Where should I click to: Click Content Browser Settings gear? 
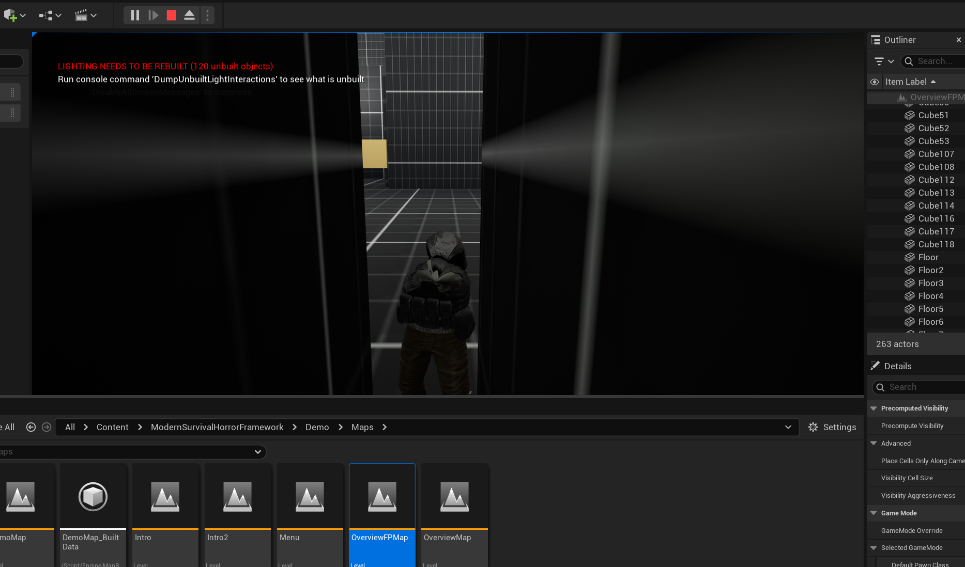(x=832, y=427)
